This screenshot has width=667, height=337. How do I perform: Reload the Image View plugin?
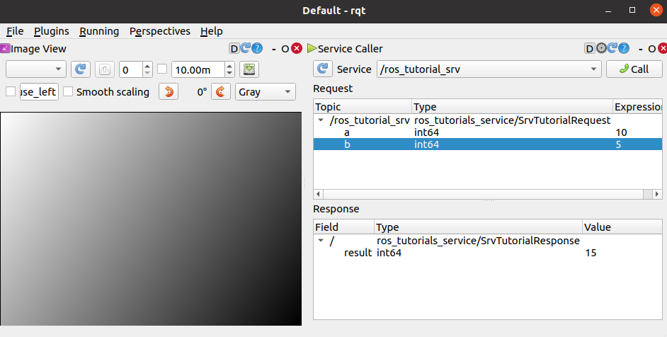(246, 48)
